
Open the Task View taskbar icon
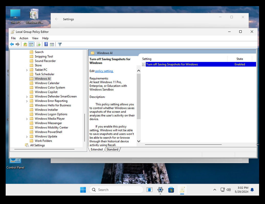[x=149, y=190]
